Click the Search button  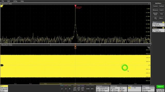(x=161, y=10)
